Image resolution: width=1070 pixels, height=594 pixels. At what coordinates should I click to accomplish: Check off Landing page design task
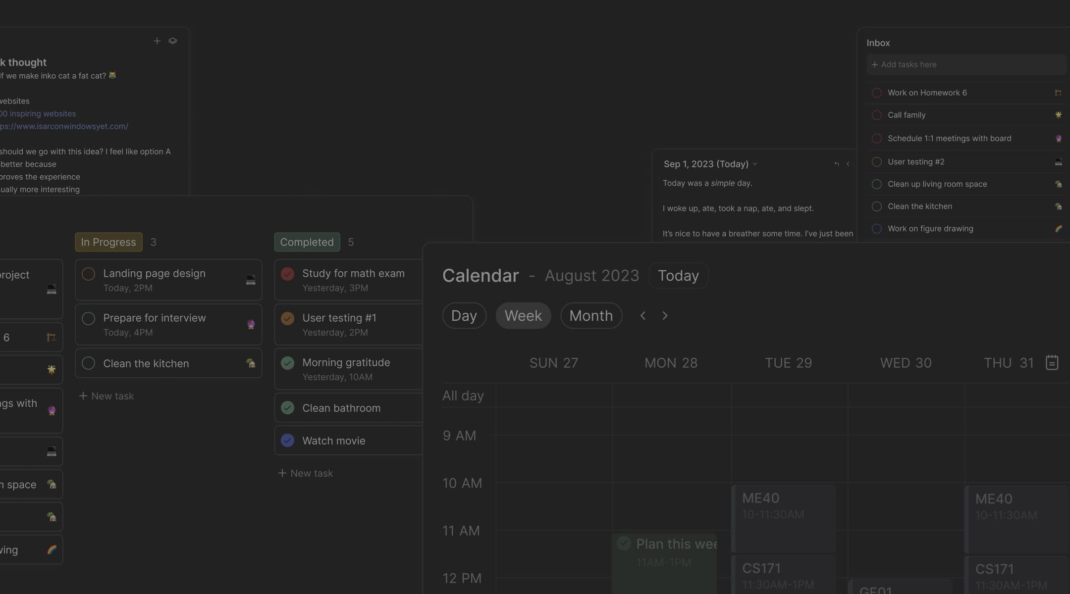[x=89, y=274]
